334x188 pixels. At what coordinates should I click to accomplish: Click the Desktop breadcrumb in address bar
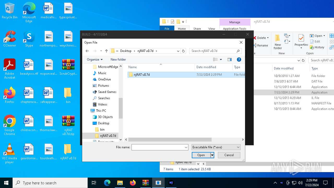[x=126, y=51]
